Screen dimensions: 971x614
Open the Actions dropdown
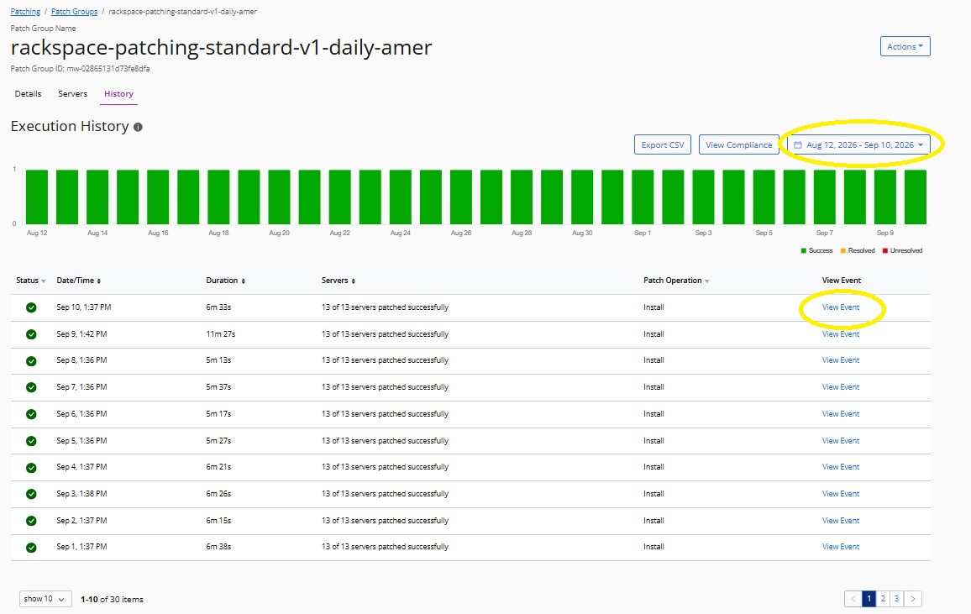tap(905, 46)
